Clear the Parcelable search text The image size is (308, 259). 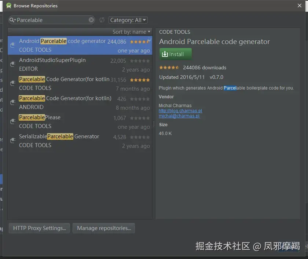[91, 20]
